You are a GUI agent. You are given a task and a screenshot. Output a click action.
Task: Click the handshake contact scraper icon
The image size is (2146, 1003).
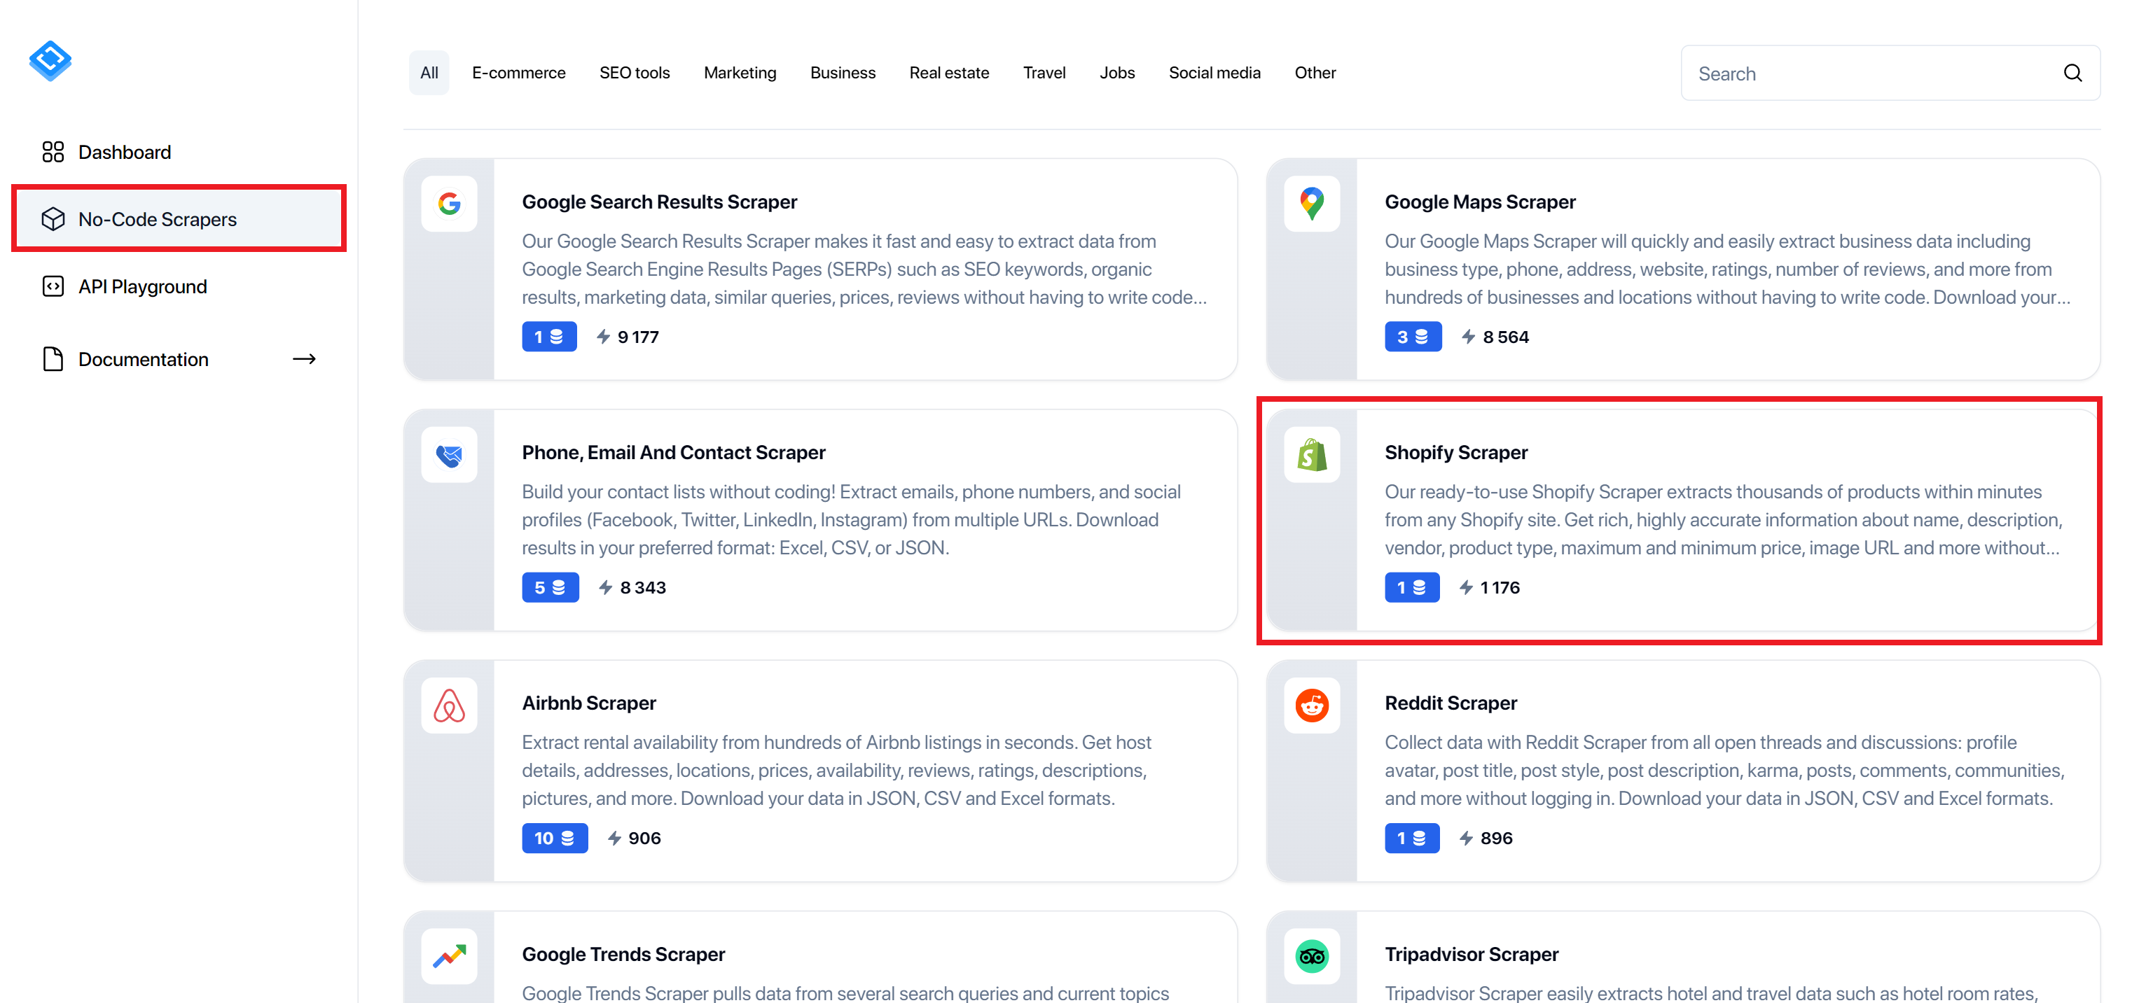pos(450,454)
